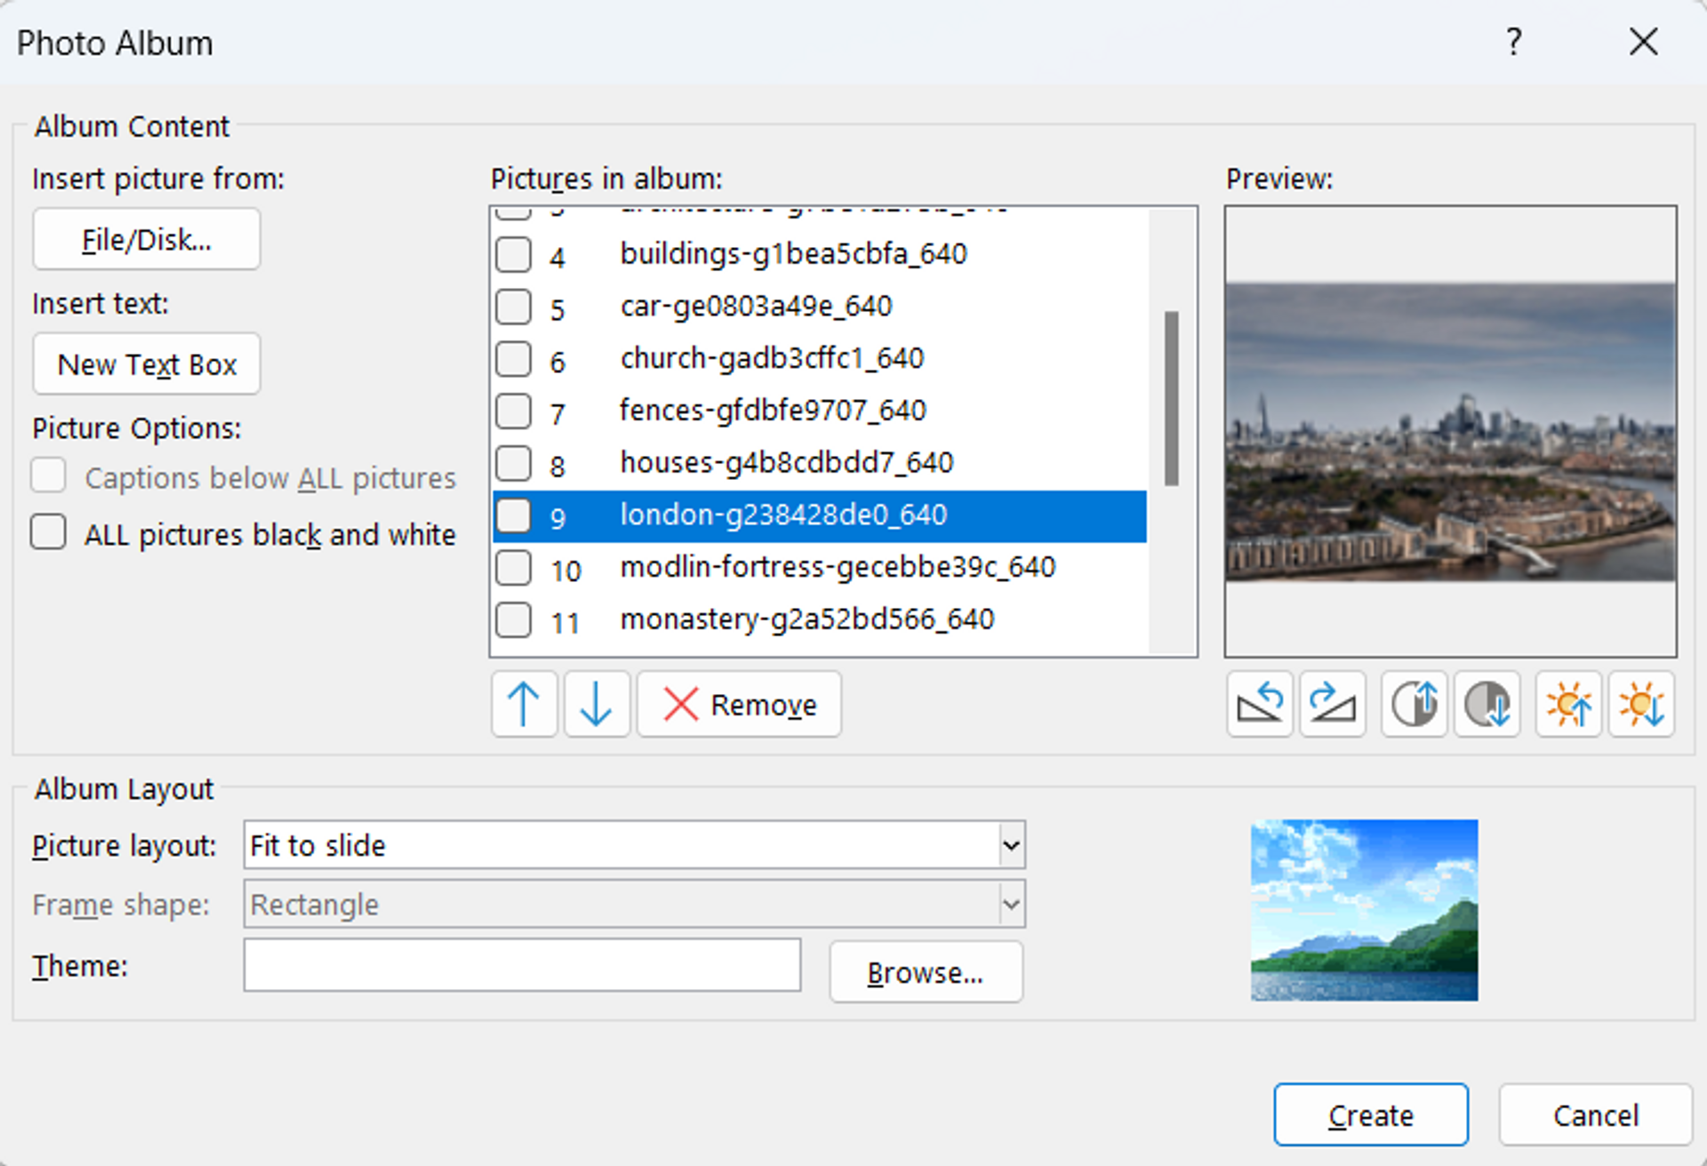Increase contrast of preview picture
The width and height of the screenshot is (1707, 1166).
coord(1414,705)
